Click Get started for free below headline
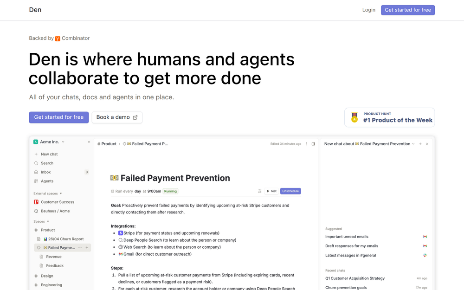Viewport: 464px width, 290px height. [59, 117]
